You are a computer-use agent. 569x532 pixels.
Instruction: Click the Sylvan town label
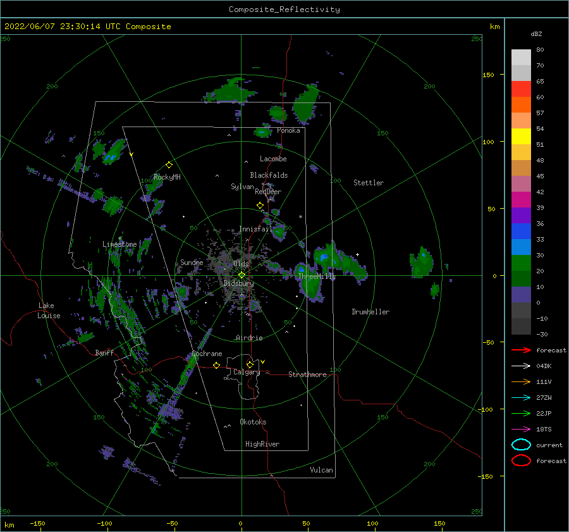(242, 187)
